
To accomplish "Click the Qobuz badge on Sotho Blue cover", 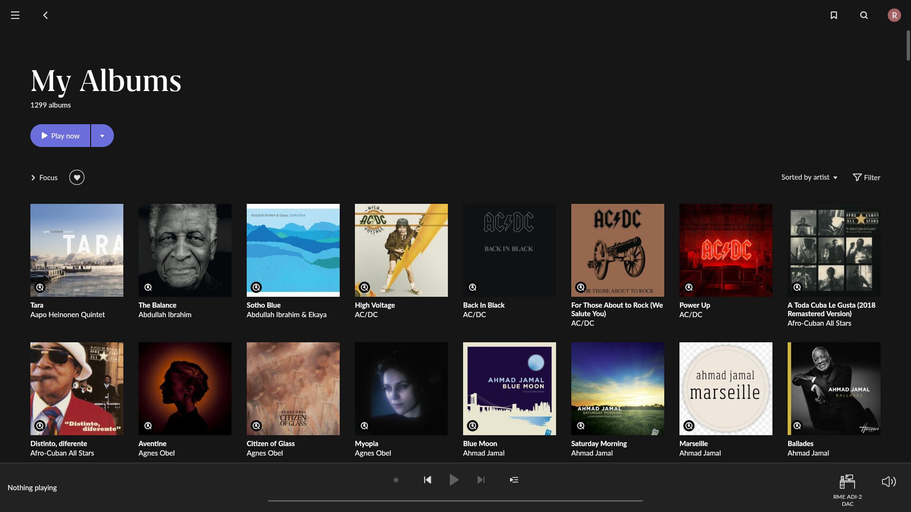I will 256,287.
